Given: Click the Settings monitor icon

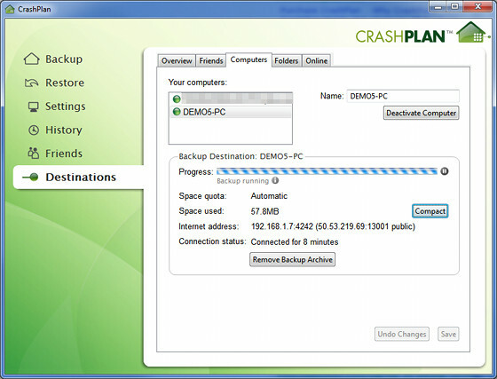Looking at the screenshot, I should [x=34, y=107].
